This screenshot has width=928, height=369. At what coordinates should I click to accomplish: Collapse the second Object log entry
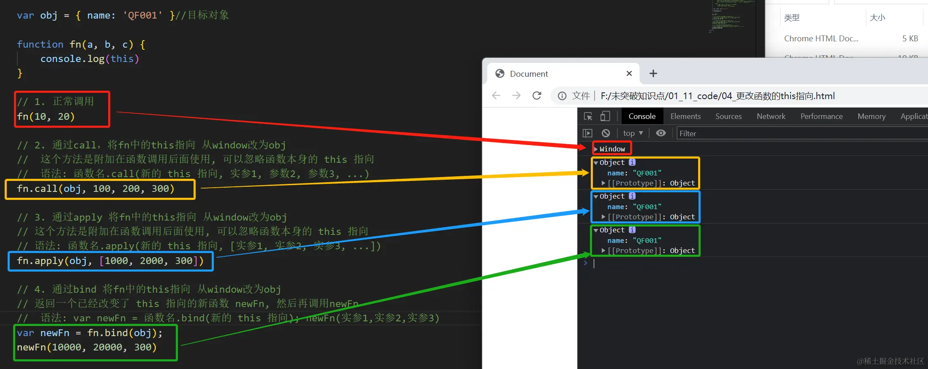(x=596, y=197)
